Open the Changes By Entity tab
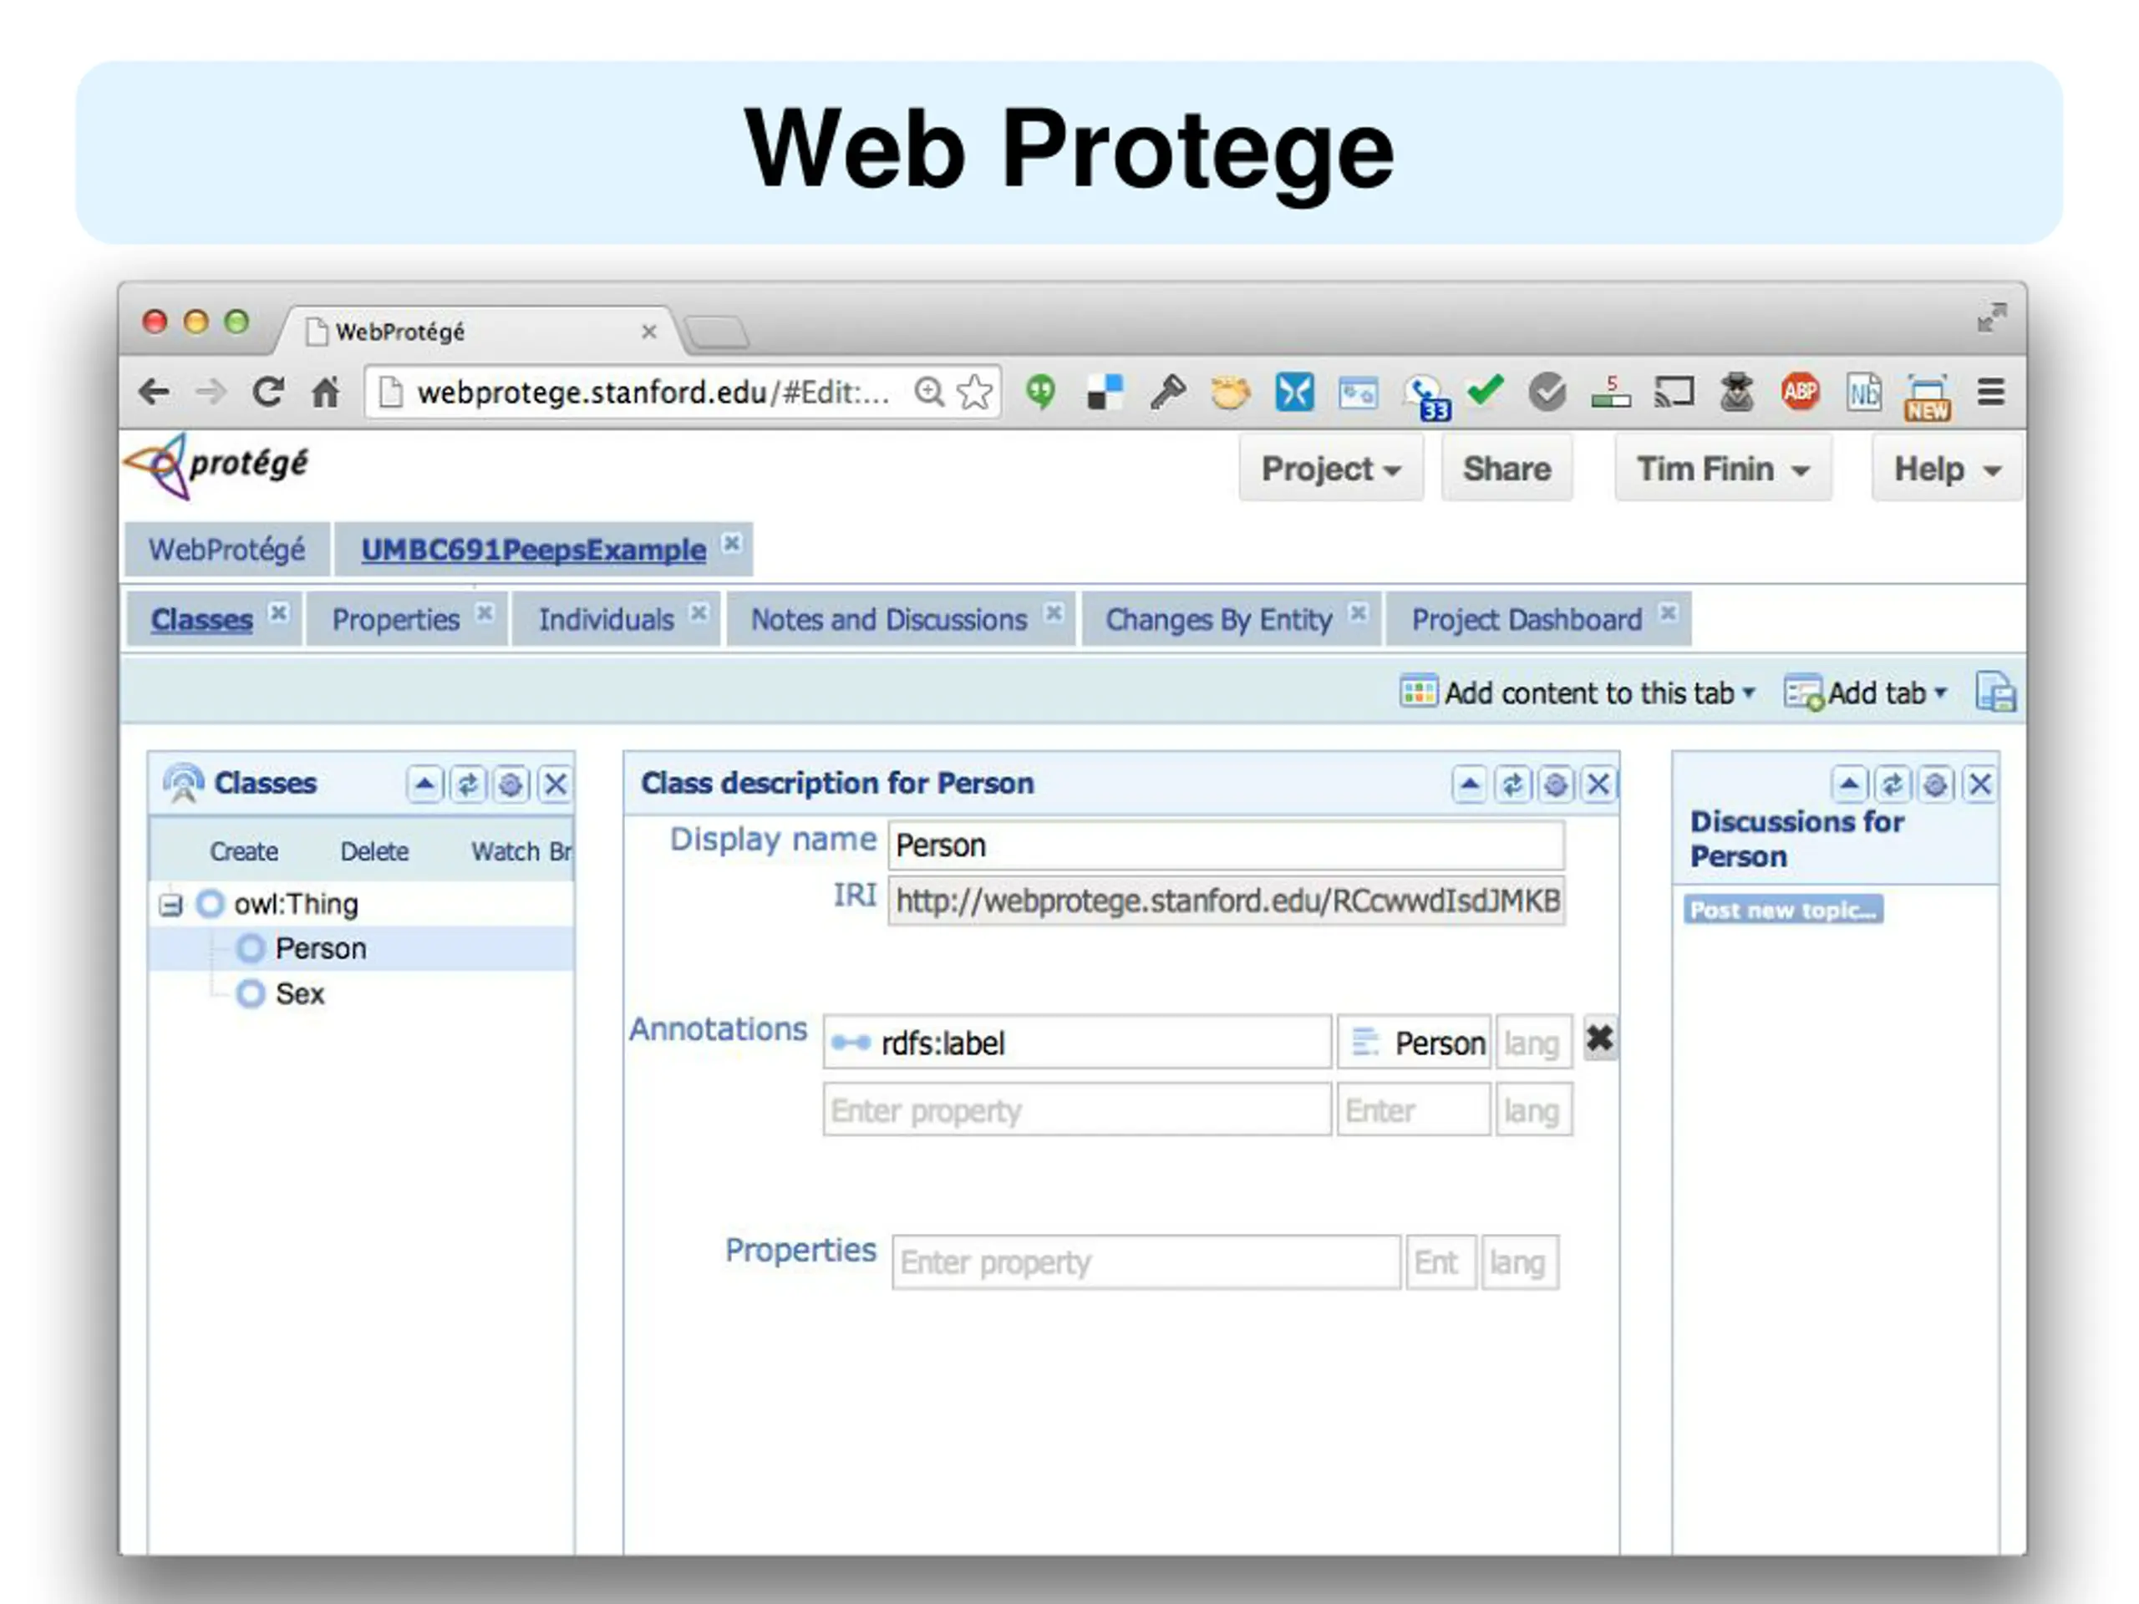The width and height of the screenshot is (2139, 1604). (x=1218, y=620)
